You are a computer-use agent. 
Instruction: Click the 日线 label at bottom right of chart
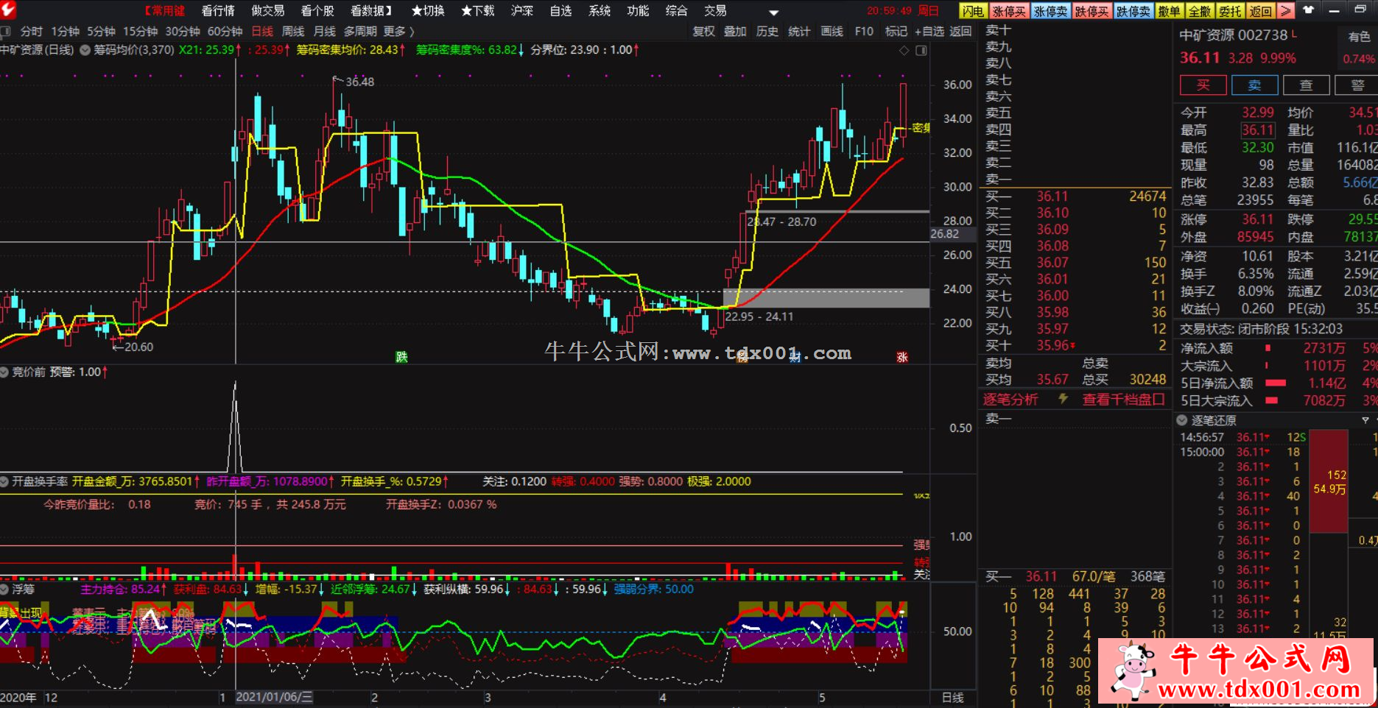tap(952, 697)
